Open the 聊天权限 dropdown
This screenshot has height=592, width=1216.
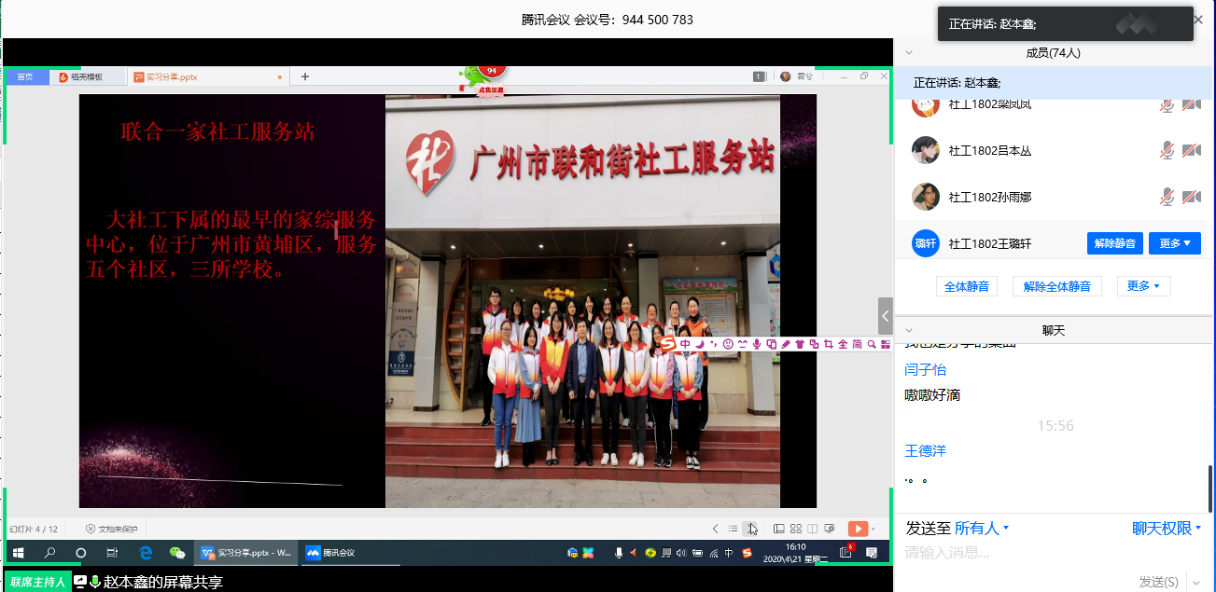1166,529
